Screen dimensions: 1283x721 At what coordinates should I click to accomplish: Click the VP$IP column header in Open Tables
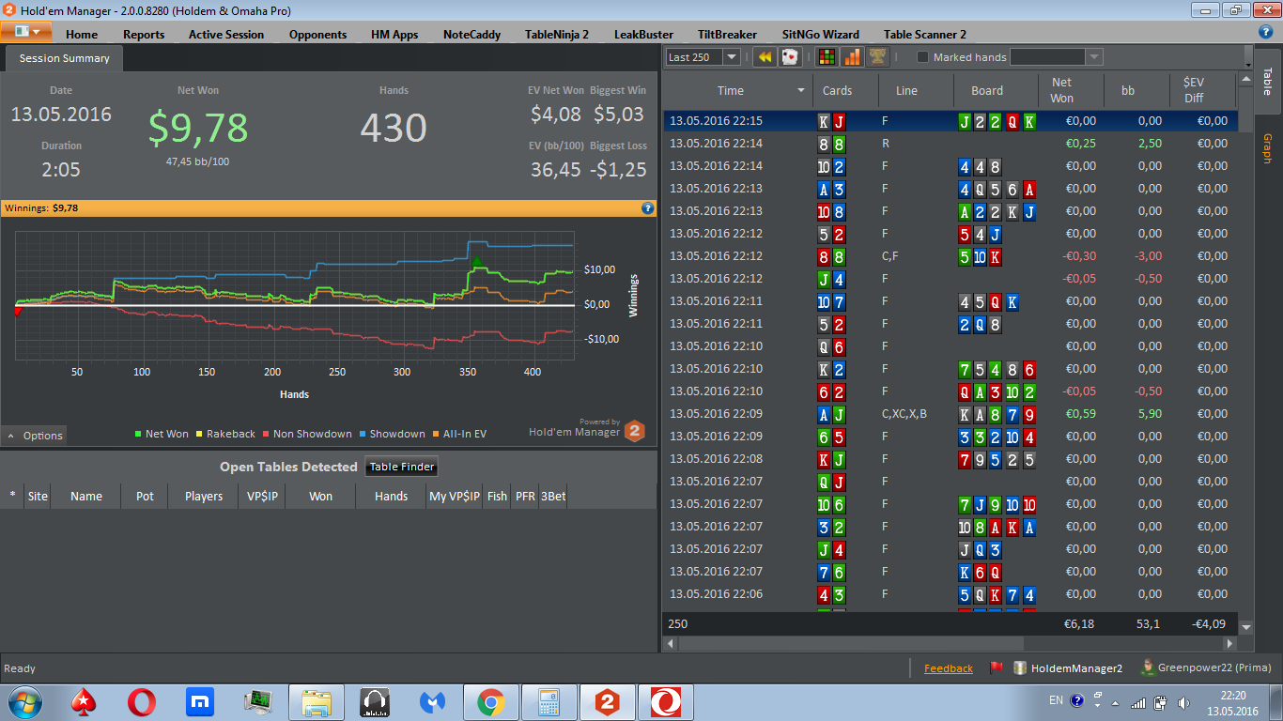[262, 497]
